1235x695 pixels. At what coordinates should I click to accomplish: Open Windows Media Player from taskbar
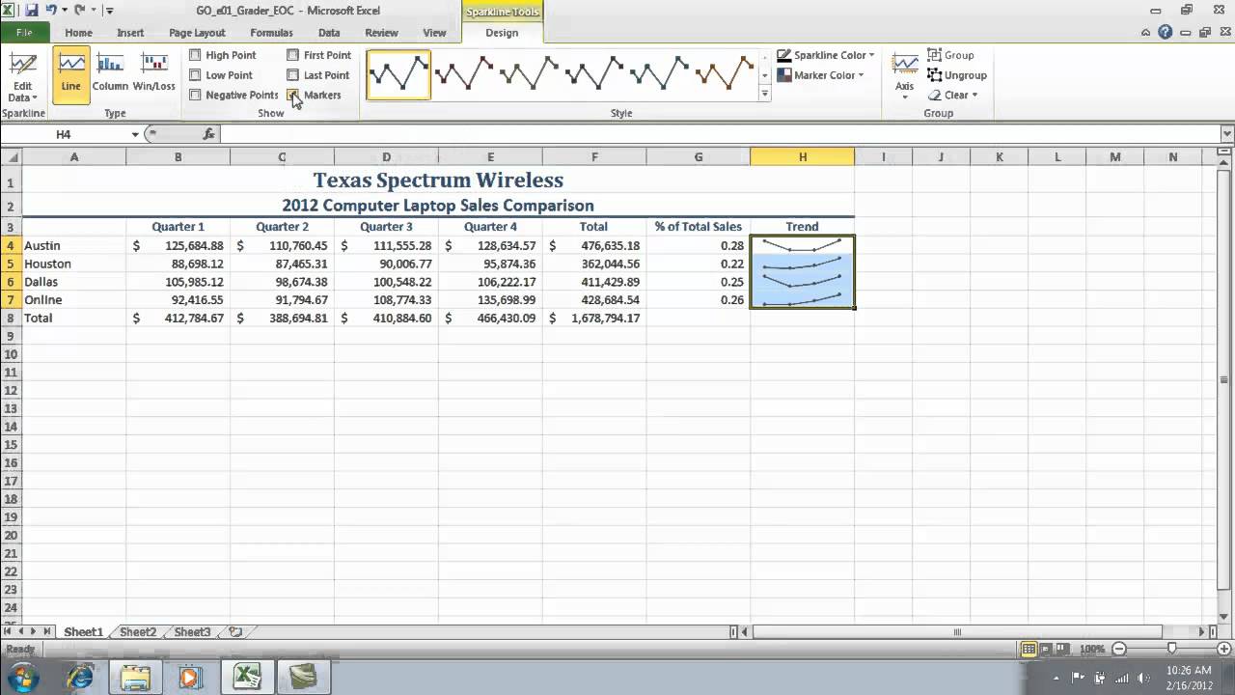190,678
